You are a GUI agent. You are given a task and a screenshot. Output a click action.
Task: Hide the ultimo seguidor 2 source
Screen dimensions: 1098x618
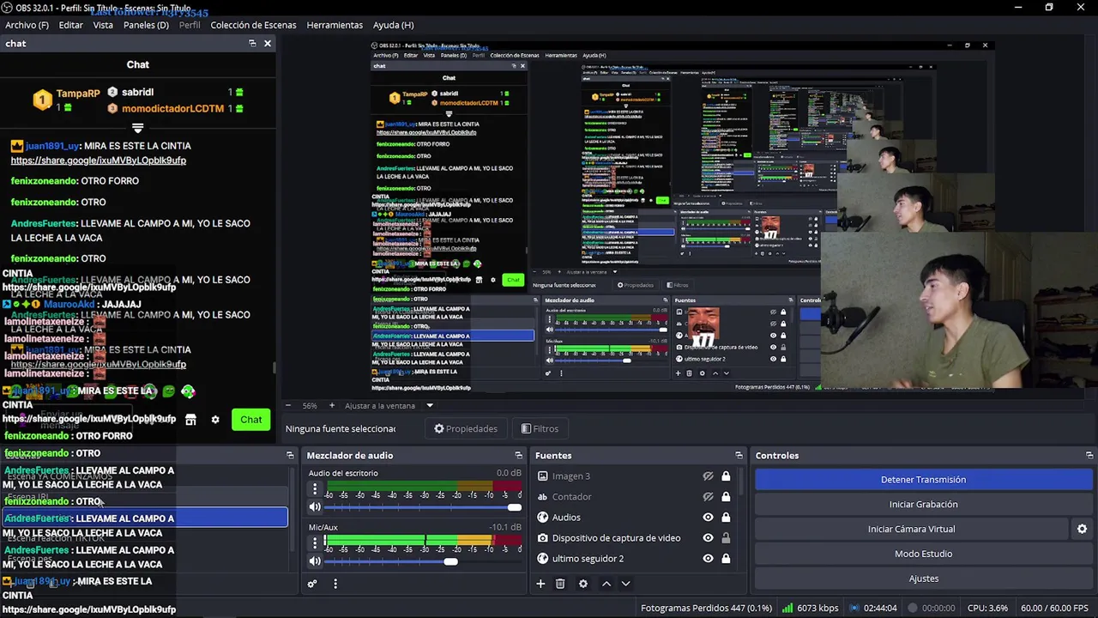pos(708,559)
